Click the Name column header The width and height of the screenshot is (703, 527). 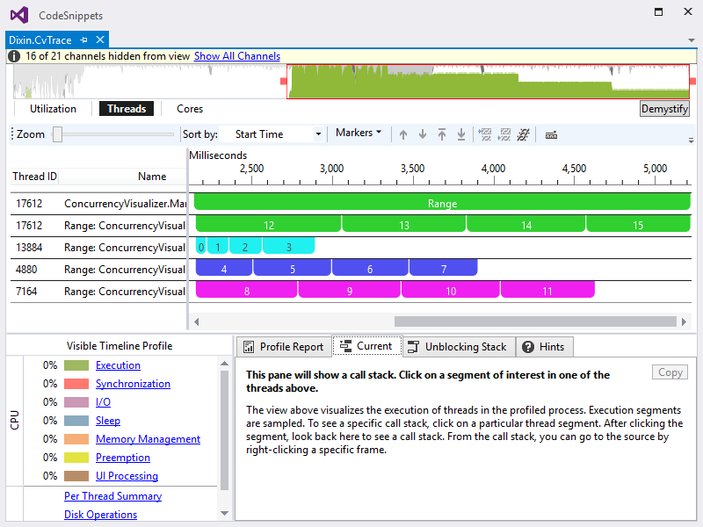(x=152, y=177)
